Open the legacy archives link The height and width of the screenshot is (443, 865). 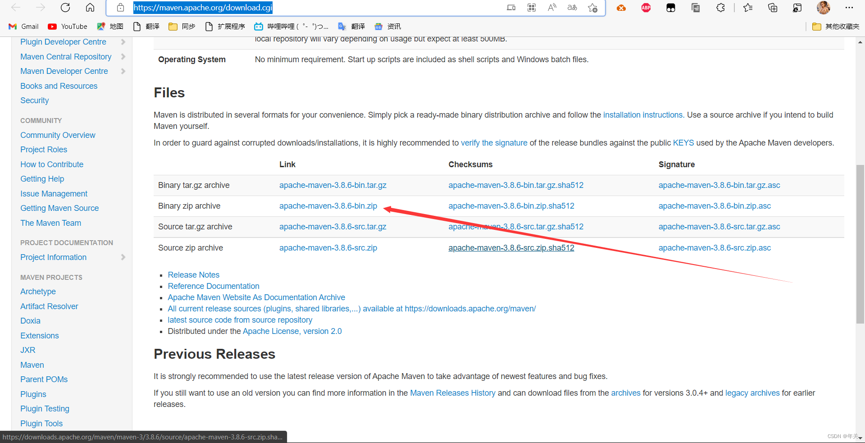pos(752,393)
